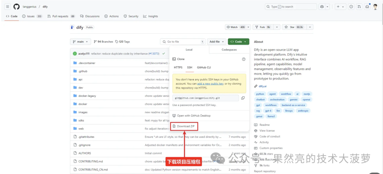Viewport: 383px width, 174px height.
Task: Switch to the Codespaces tab
Action: (x=229, y=50)
